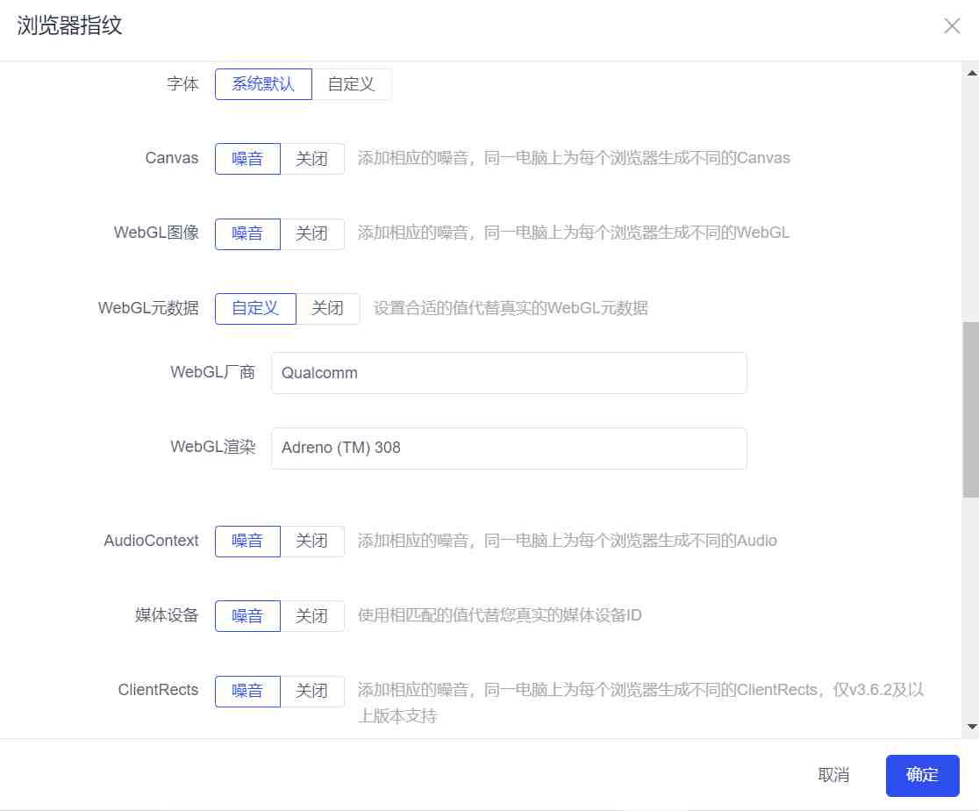
Task: Set WebGL元数据 to 自定义
Action: click(x=255, y=309)
